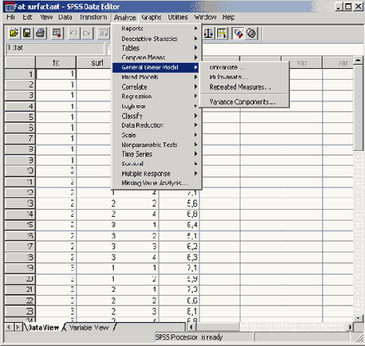Click the Use Sets toolbar icon
Viewport: 365px width, 346px height.
251,33
